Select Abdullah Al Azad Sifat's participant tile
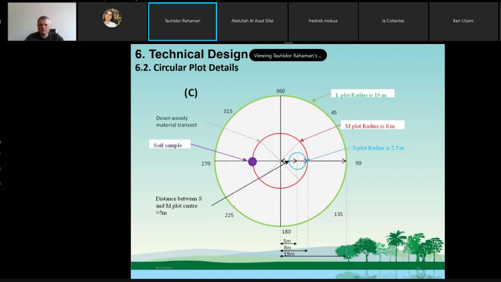Screen dimensions: 501x282 tap(252, 21)
